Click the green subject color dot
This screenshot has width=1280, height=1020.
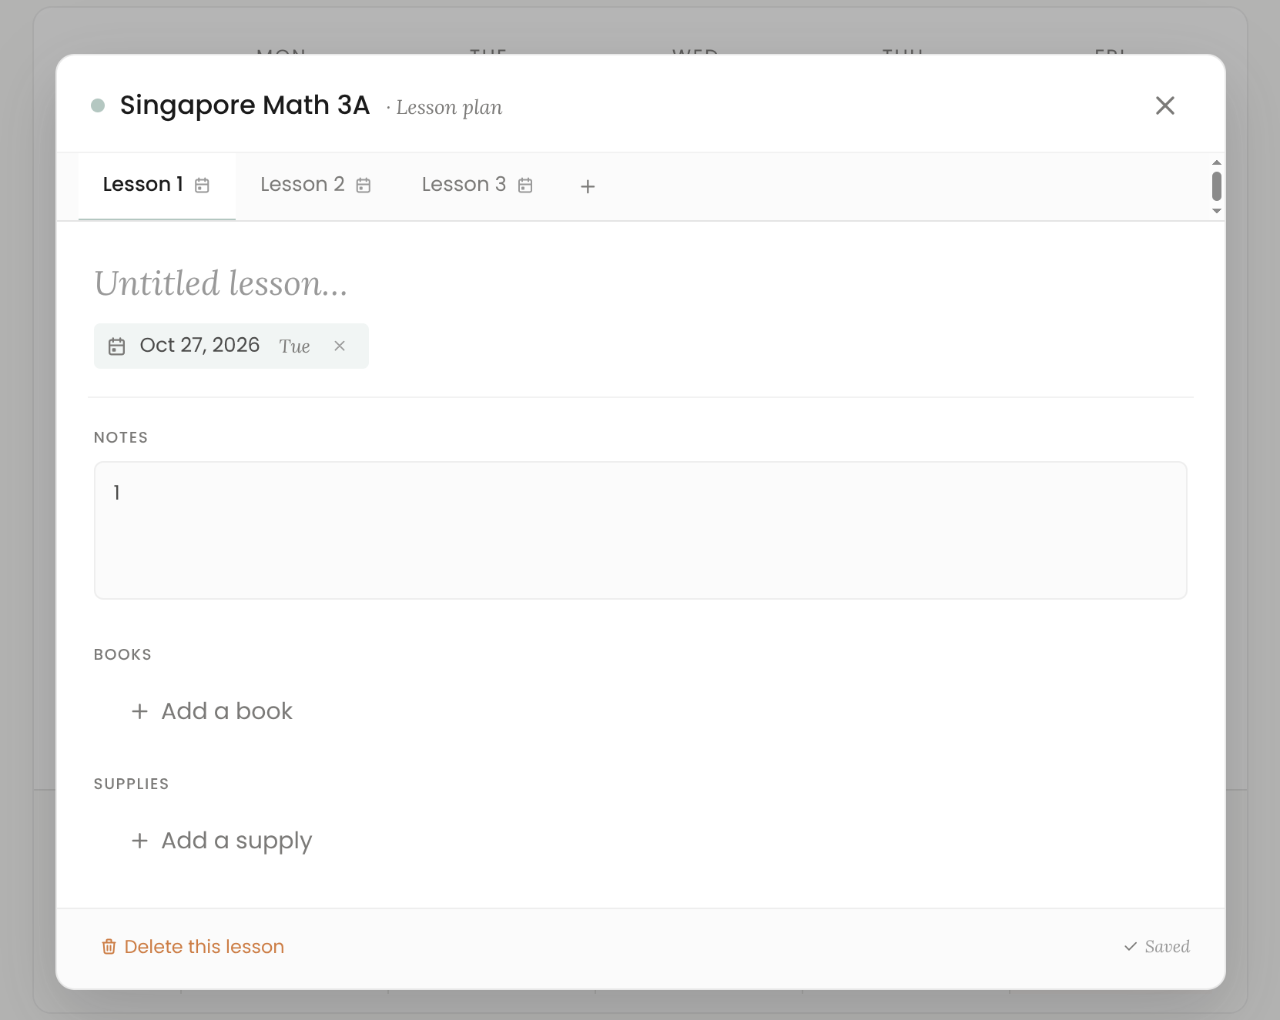coord(98,105)
